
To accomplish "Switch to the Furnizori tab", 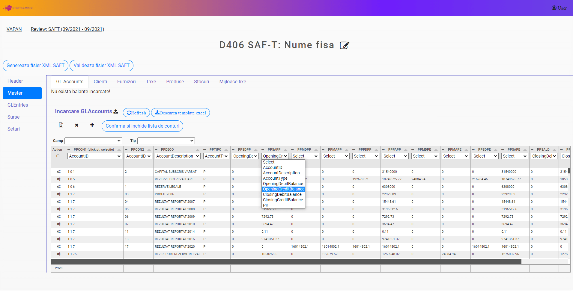I will tap(126, 81).
